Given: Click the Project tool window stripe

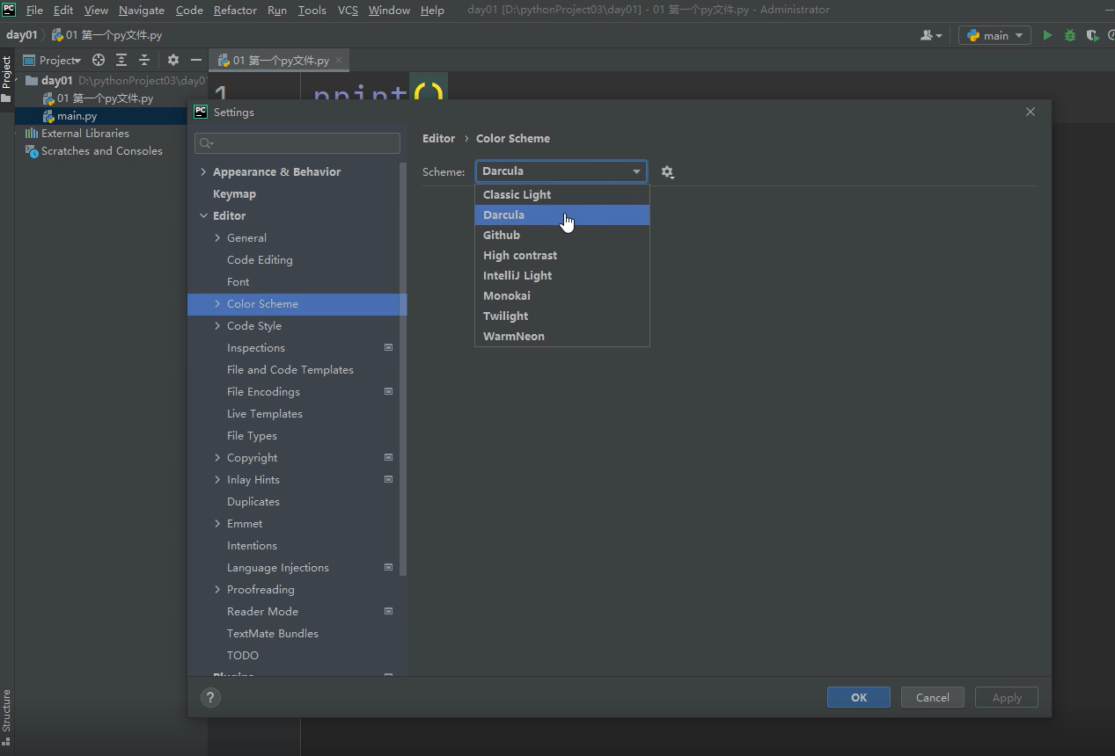Looking at the screenshot, I should pyautogui.click(x=6, y=78).
